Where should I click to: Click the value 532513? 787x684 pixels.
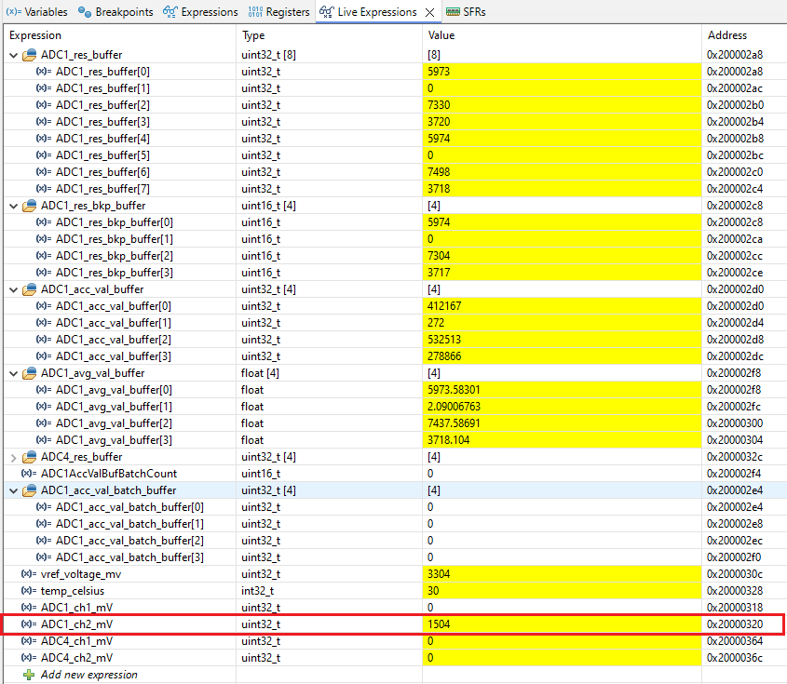coord(444,340)
